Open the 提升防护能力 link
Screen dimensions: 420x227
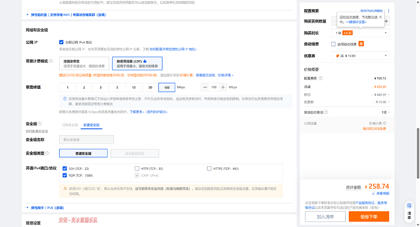point(157,112)
